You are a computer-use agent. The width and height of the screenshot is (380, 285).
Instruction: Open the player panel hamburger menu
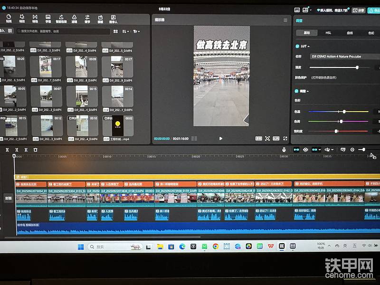[285, 20]
